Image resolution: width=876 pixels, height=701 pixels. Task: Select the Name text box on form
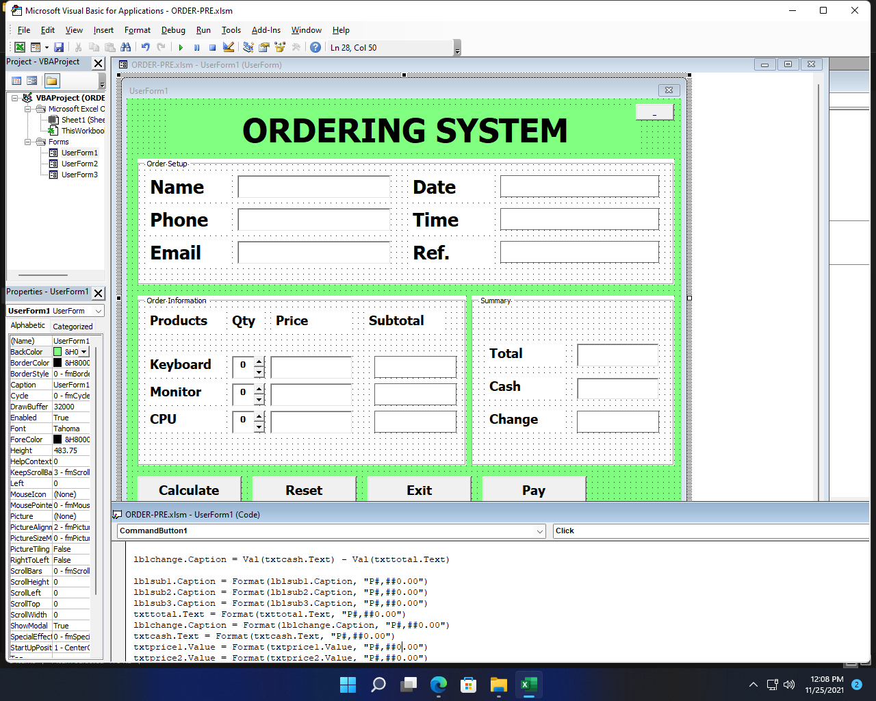point(313,186)
